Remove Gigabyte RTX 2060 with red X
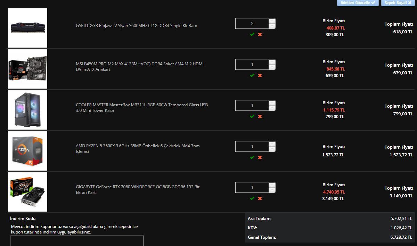This screenshot has height=246, width=417. [x=260, y=198]
